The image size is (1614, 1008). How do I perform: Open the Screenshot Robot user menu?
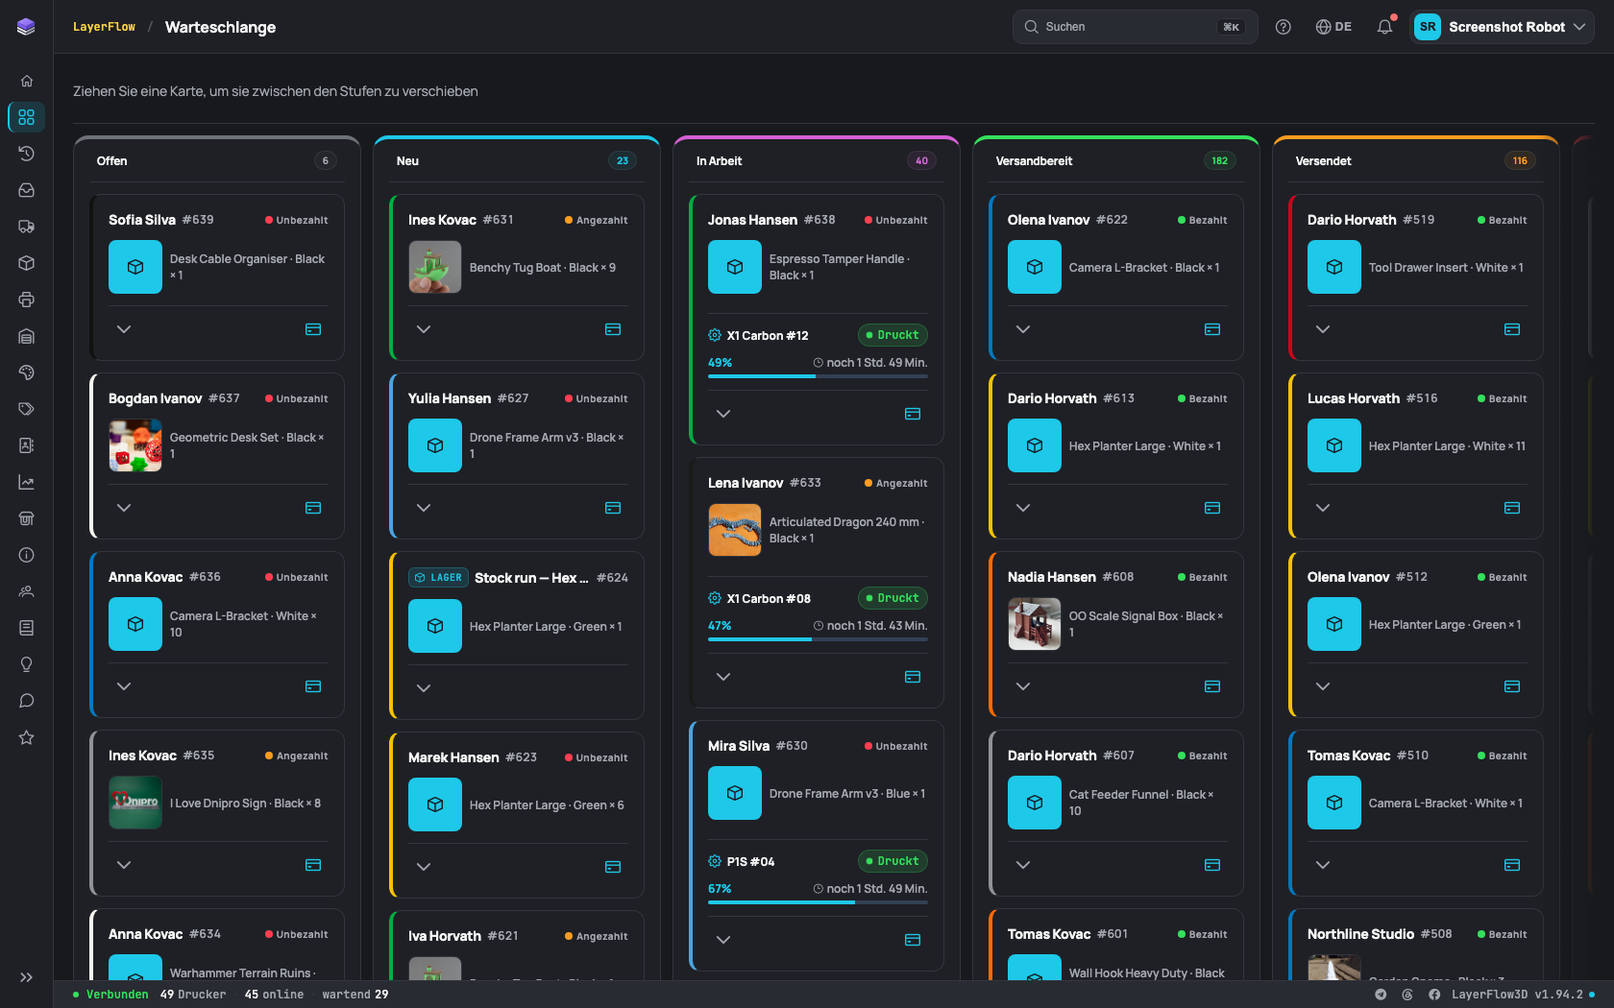click(1502, 27)
